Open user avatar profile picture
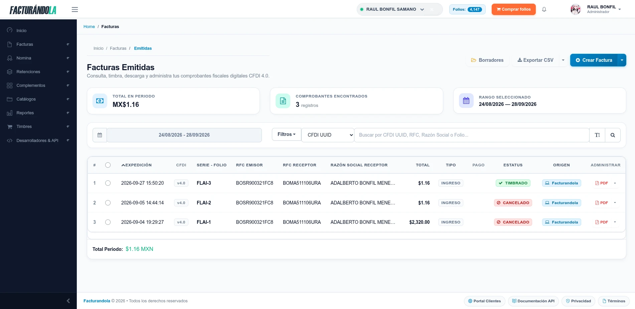Image resolution: width=635 pixels, height=309 pixels. pos(575,9)
